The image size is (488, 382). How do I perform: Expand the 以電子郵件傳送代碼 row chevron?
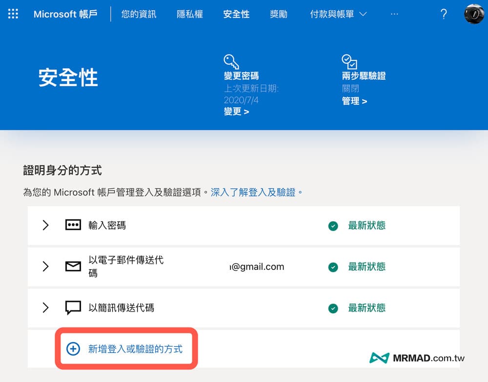point(45,266)
